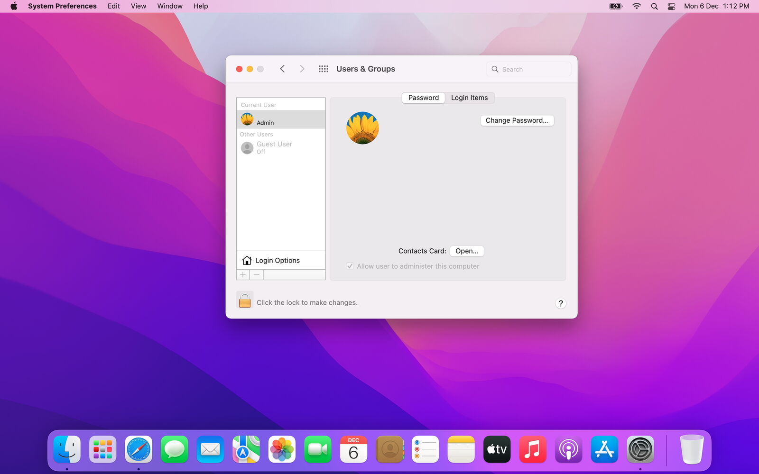The height and width of the screenshot is (474, 759).
Task: Open Podcasts from the Dock
Action: 568,449
